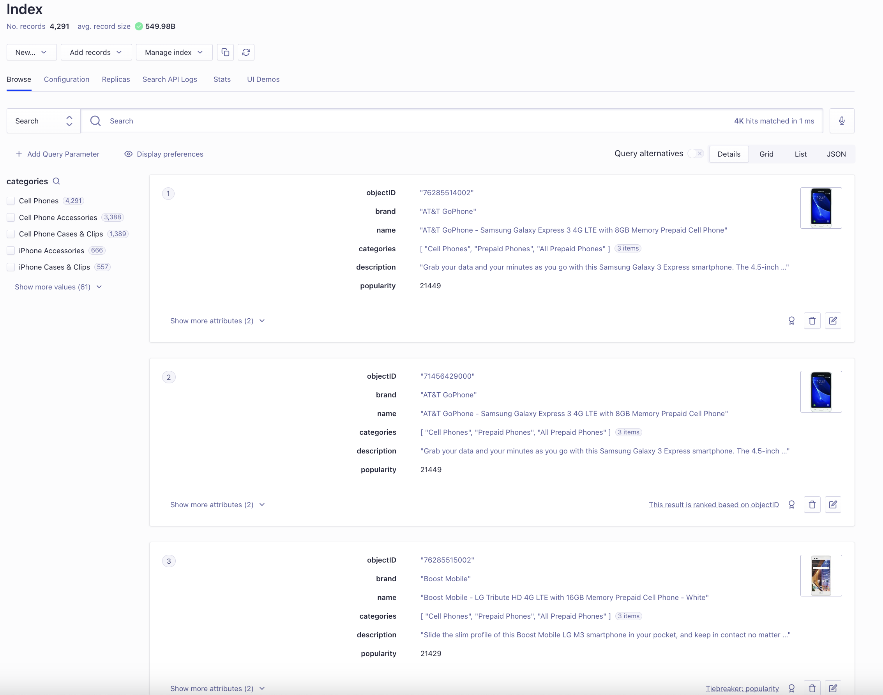Click the Samsung phone thumbnail on the first record

[821, 208]
